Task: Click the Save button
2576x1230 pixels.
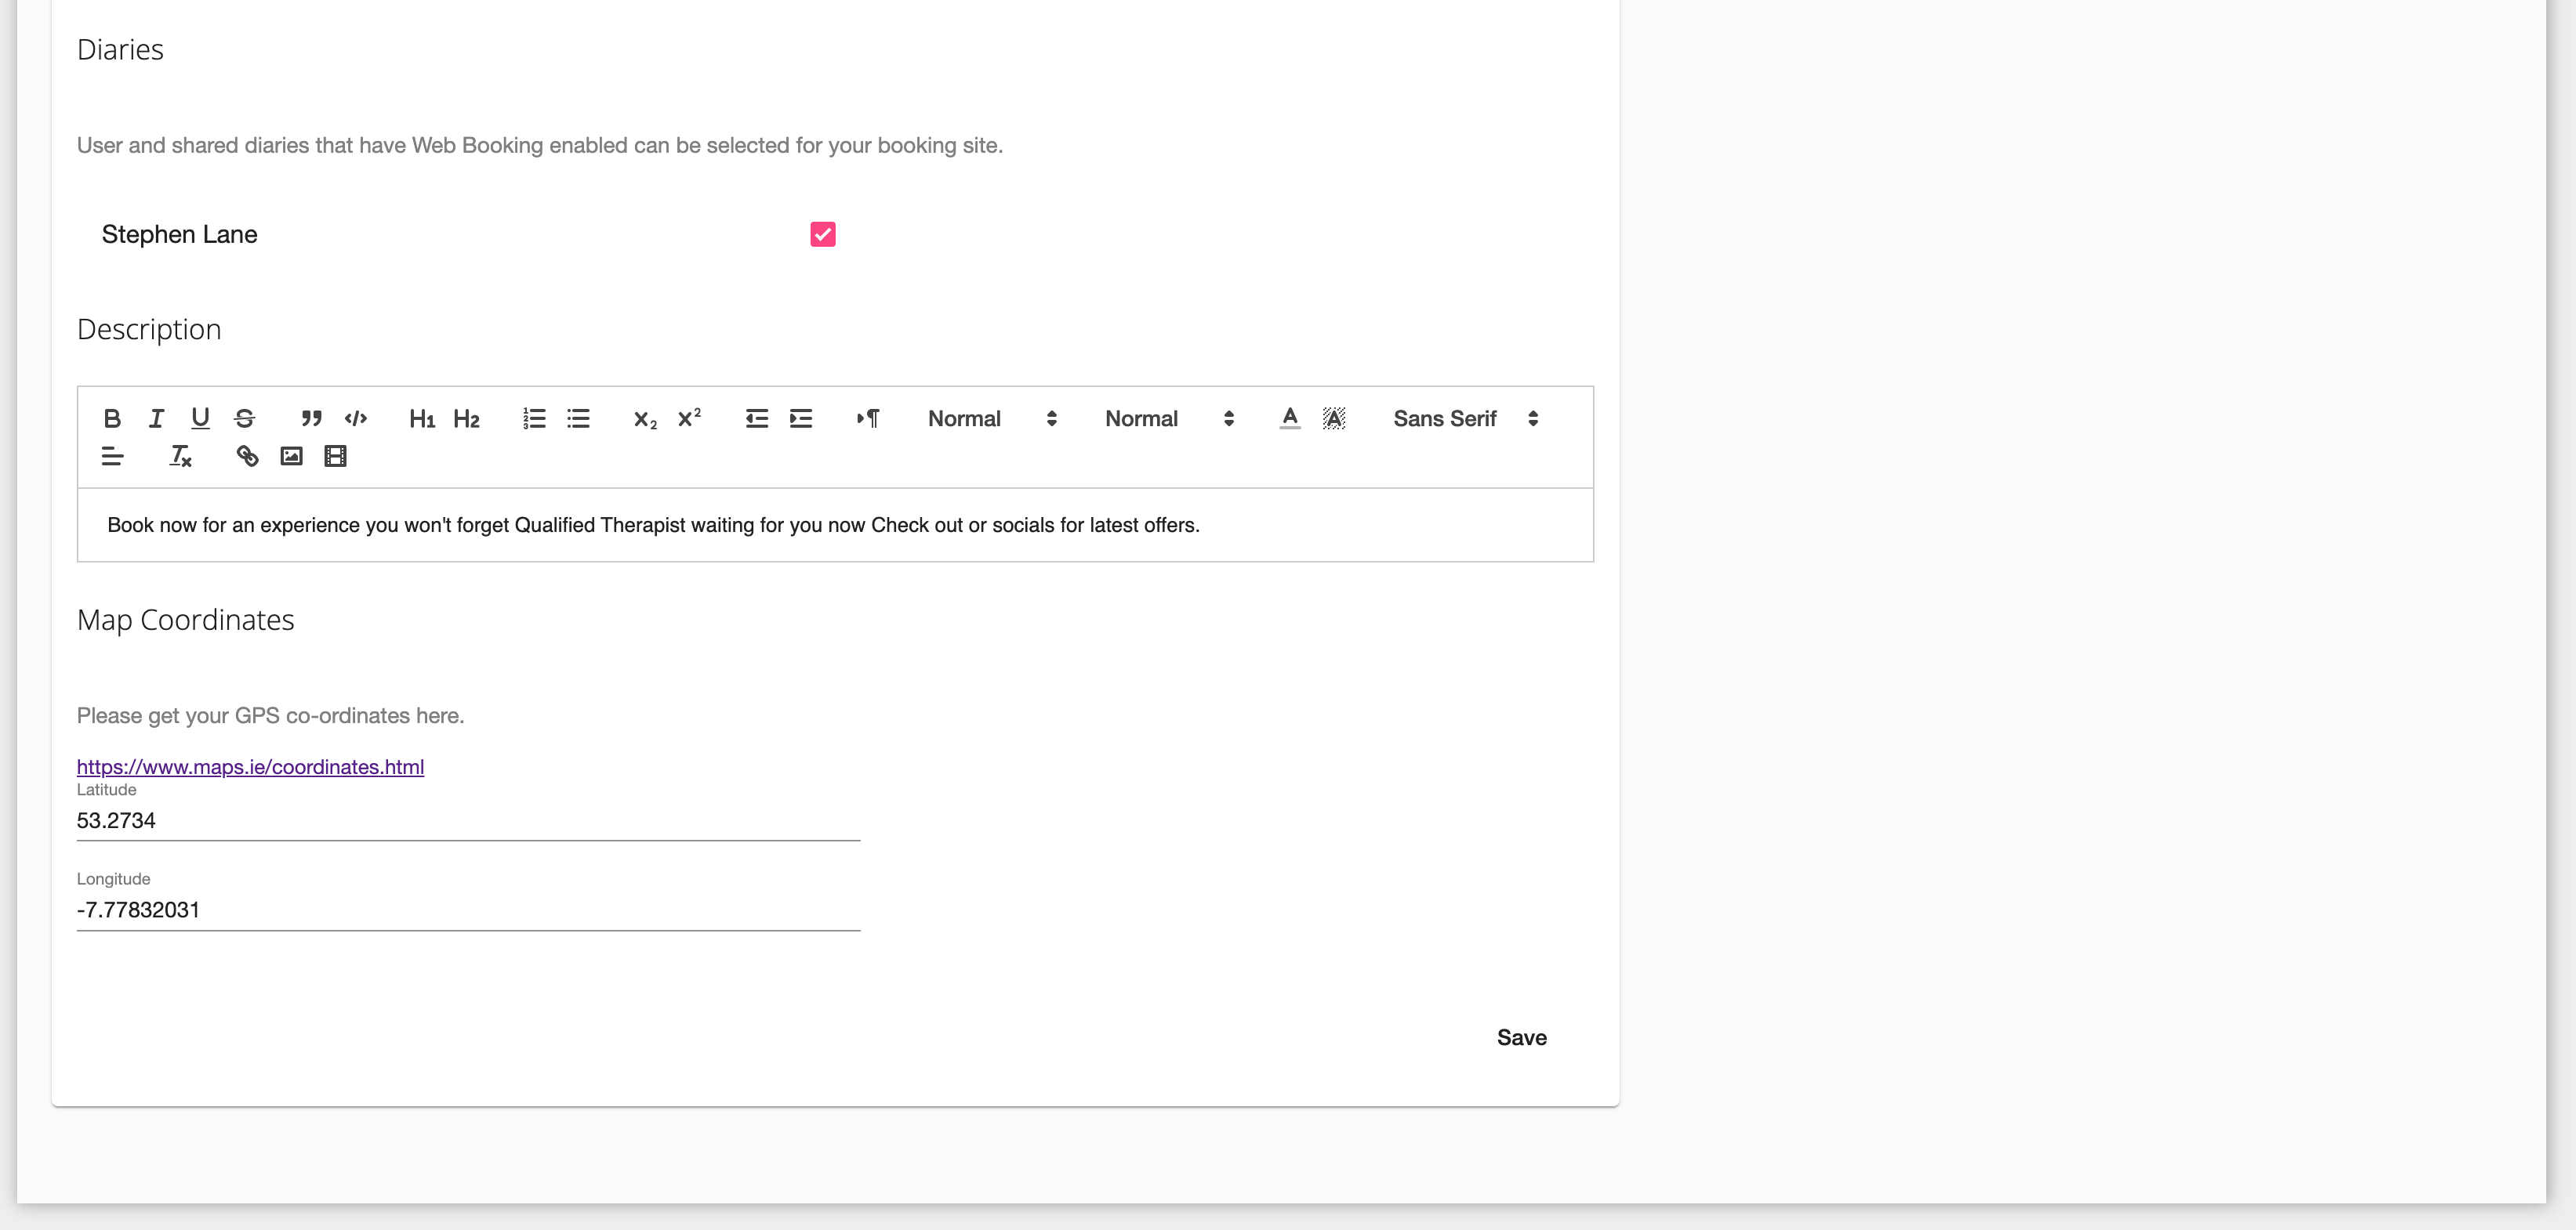Action: (x=1519, y=1036)
